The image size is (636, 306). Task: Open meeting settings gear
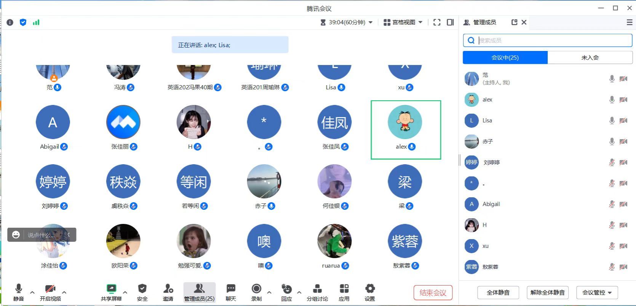coord(370,292)
